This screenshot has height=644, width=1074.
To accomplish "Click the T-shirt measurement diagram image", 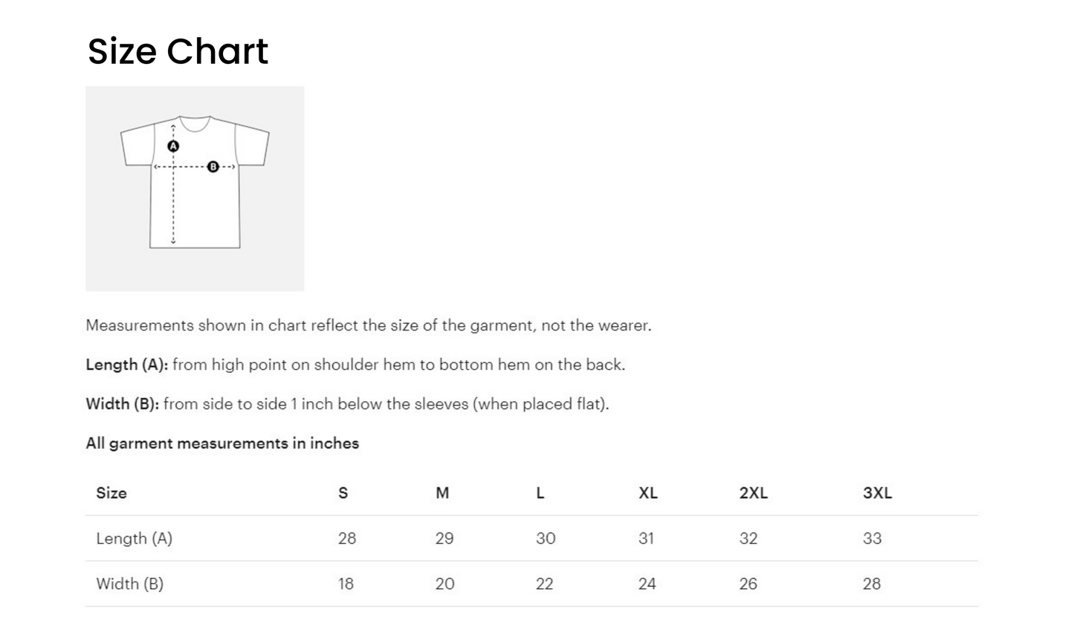I will [195, 189].
